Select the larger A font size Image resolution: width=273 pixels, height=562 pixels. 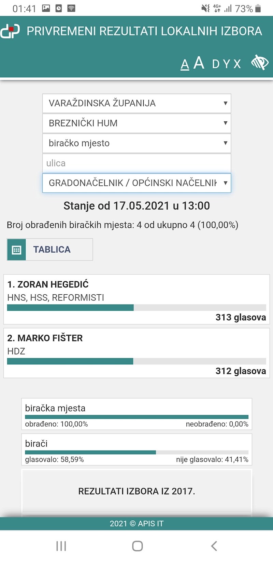pos(199,63)
